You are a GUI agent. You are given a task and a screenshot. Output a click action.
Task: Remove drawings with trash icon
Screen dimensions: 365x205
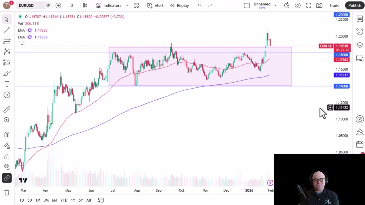pos(7,192)
